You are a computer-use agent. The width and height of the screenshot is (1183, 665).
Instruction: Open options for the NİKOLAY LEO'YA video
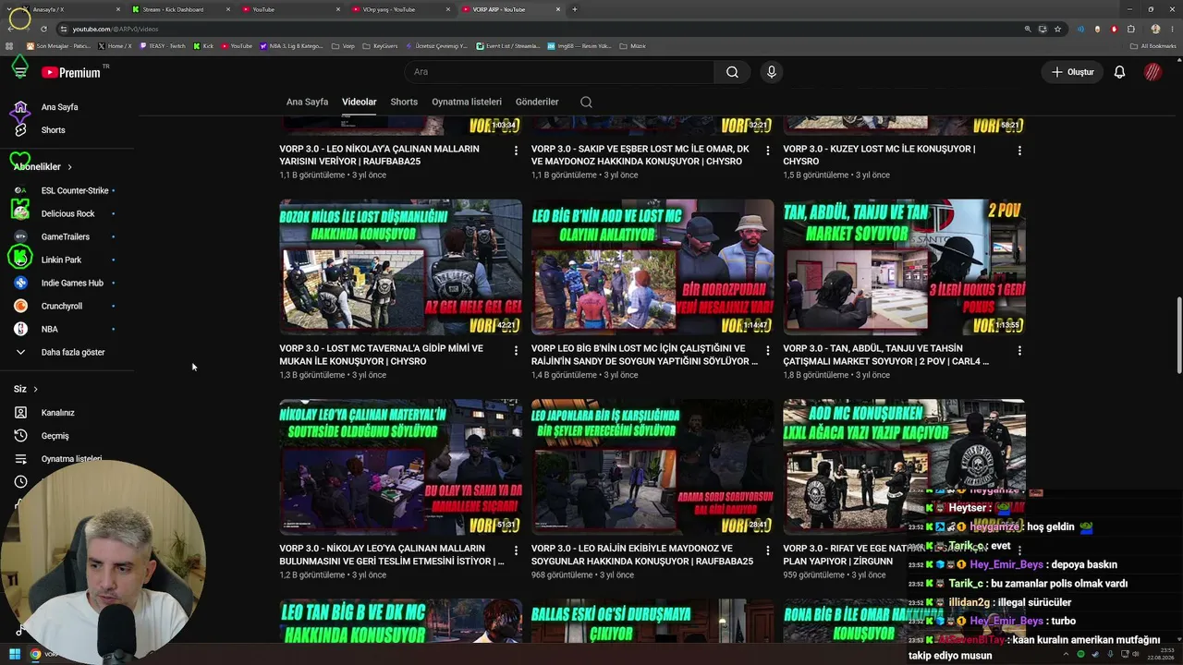pyautogui.click(x=516, y=550)
